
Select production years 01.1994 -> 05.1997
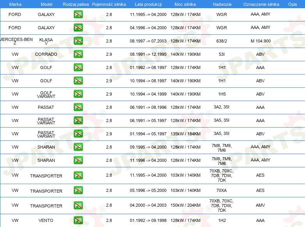(148, 134)
